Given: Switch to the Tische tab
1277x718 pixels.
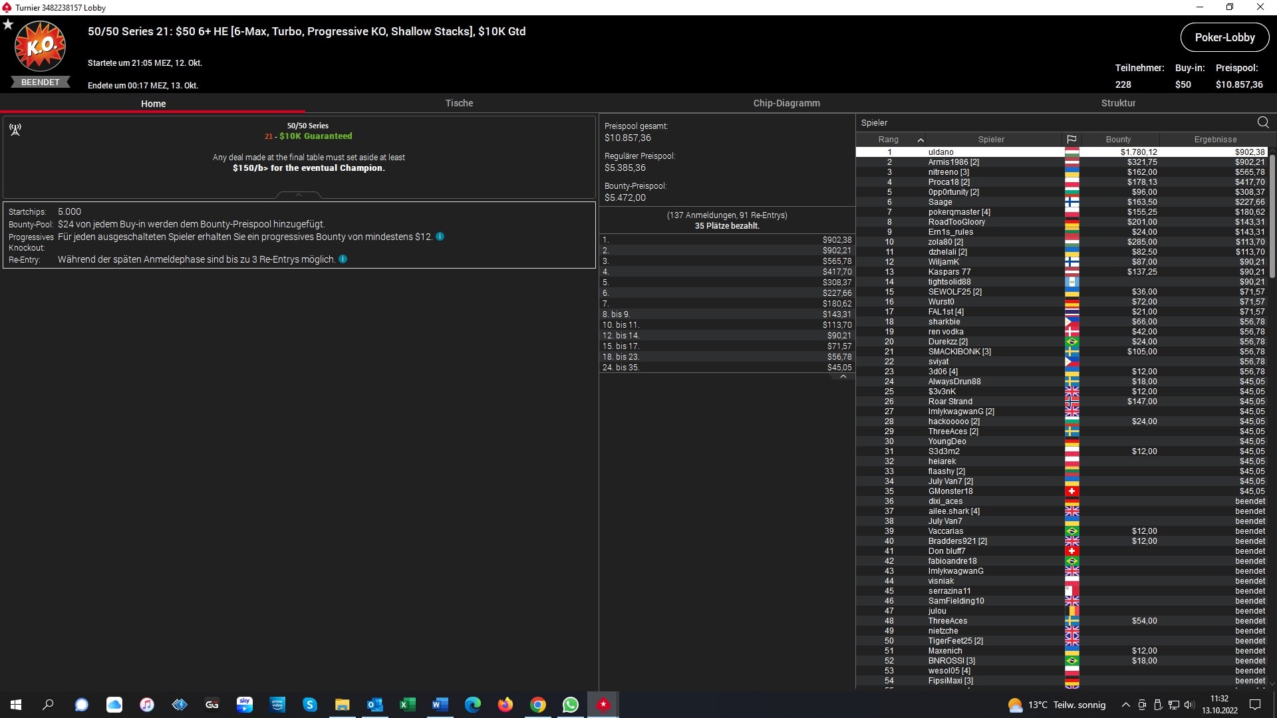Looking at the screenshot, I should 459,103.
